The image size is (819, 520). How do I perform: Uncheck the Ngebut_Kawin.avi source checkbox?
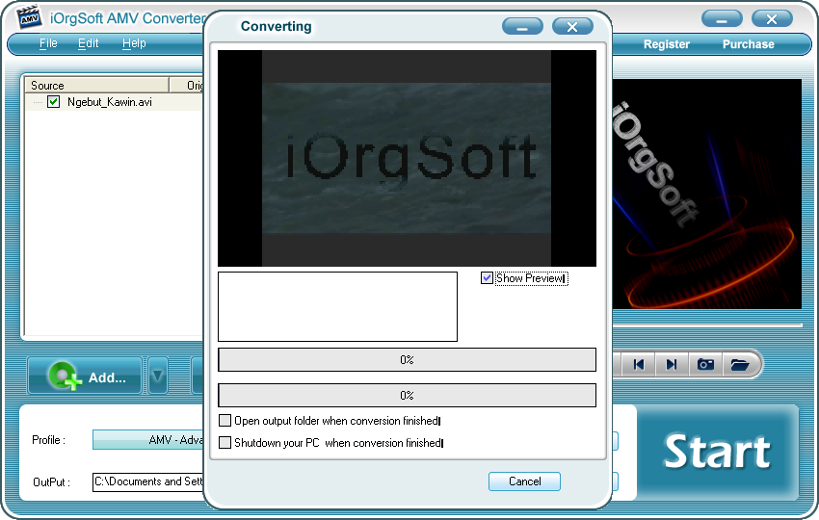click(53, 101)
